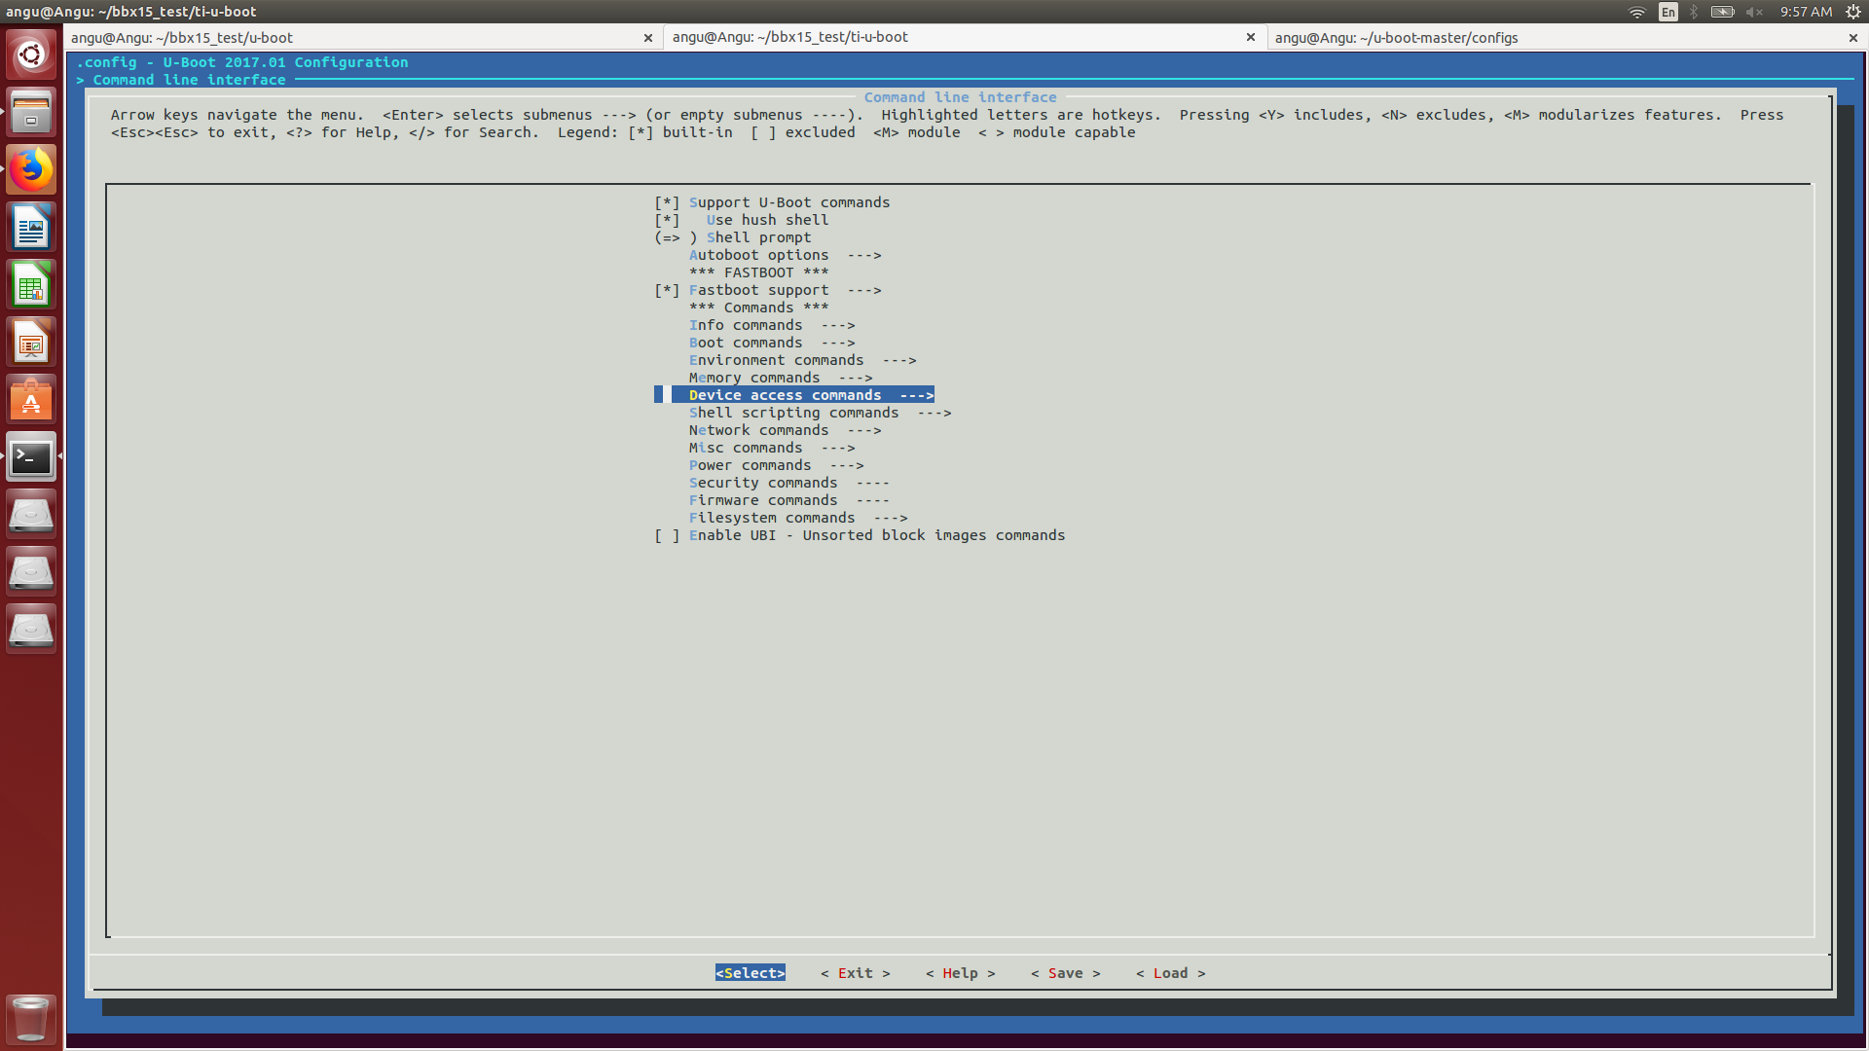Click the < Help > button

click(x=961, y=973)
